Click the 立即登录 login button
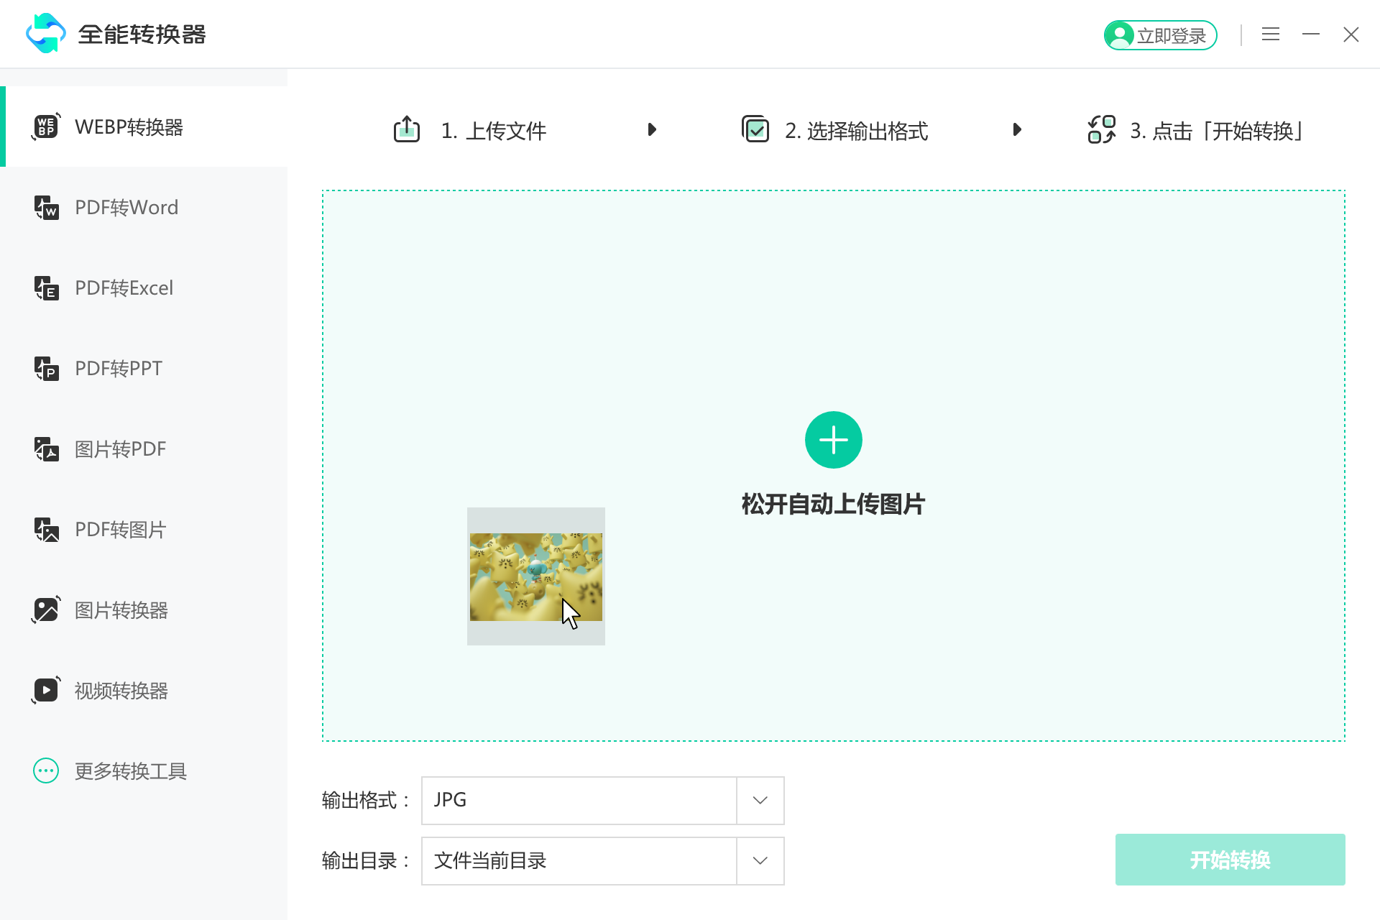This screenshot has height=920, width=1380. 1160,34
